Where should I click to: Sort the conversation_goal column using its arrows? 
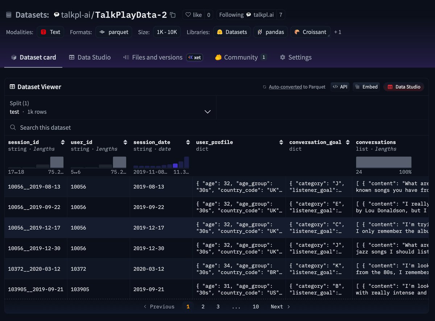click(348, 142)
